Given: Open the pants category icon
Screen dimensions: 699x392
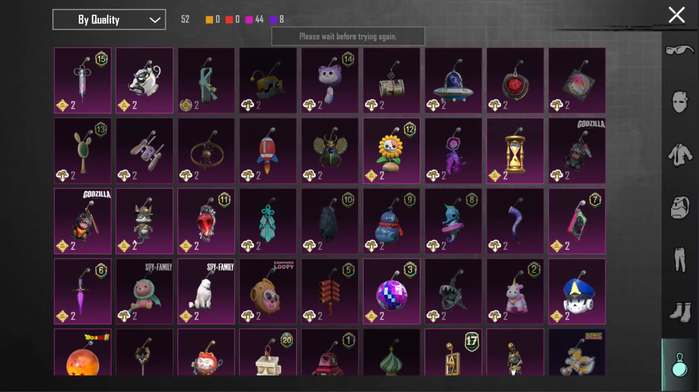Looking at the screenshot, I should click(x=680, y=260).
